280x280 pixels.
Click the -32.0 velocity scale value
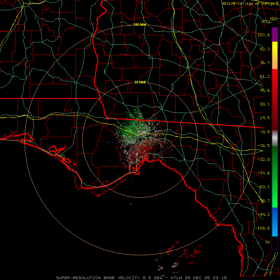tap(264, 160)
